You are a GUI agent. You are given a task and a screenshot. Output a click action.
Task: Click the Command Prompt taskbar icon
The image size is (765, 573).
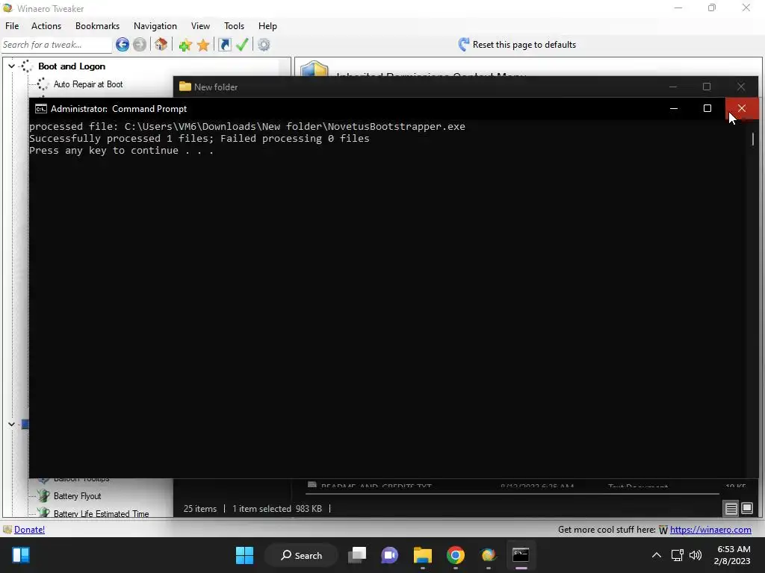(521, 555)
